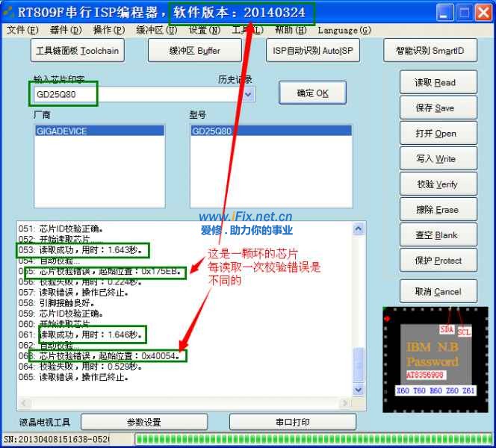Open the File (F) menu
496x448 pixels.
tap(22, 31)
